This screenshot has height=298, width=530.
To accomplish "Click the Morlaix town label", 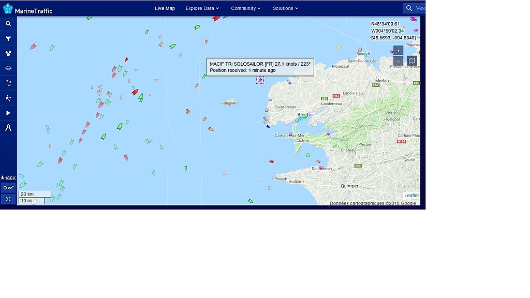I will pos(382,81).
